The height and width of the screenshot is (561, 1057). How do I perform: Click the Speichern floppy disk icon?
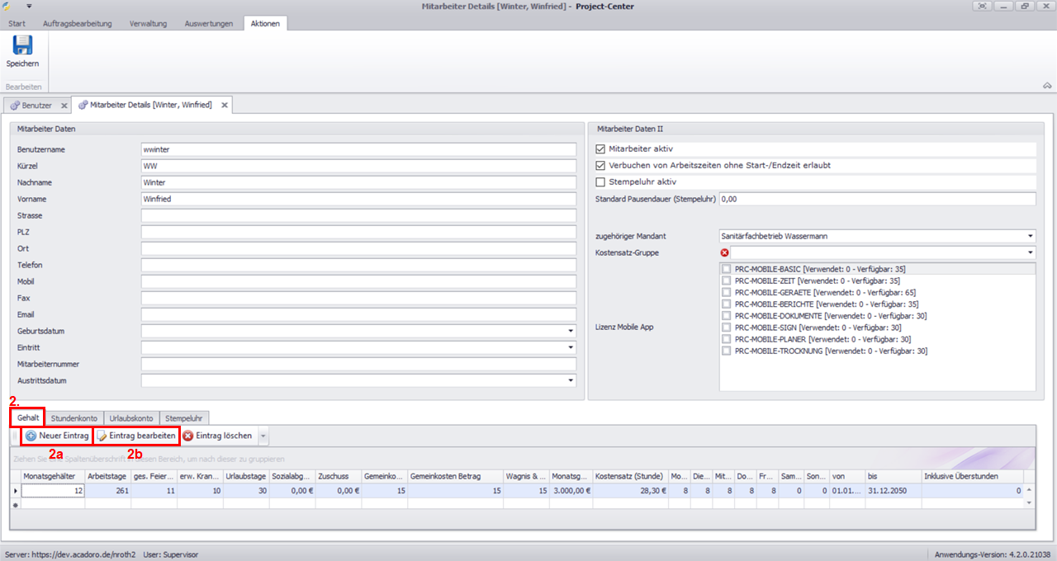click(x=22, y=45)
